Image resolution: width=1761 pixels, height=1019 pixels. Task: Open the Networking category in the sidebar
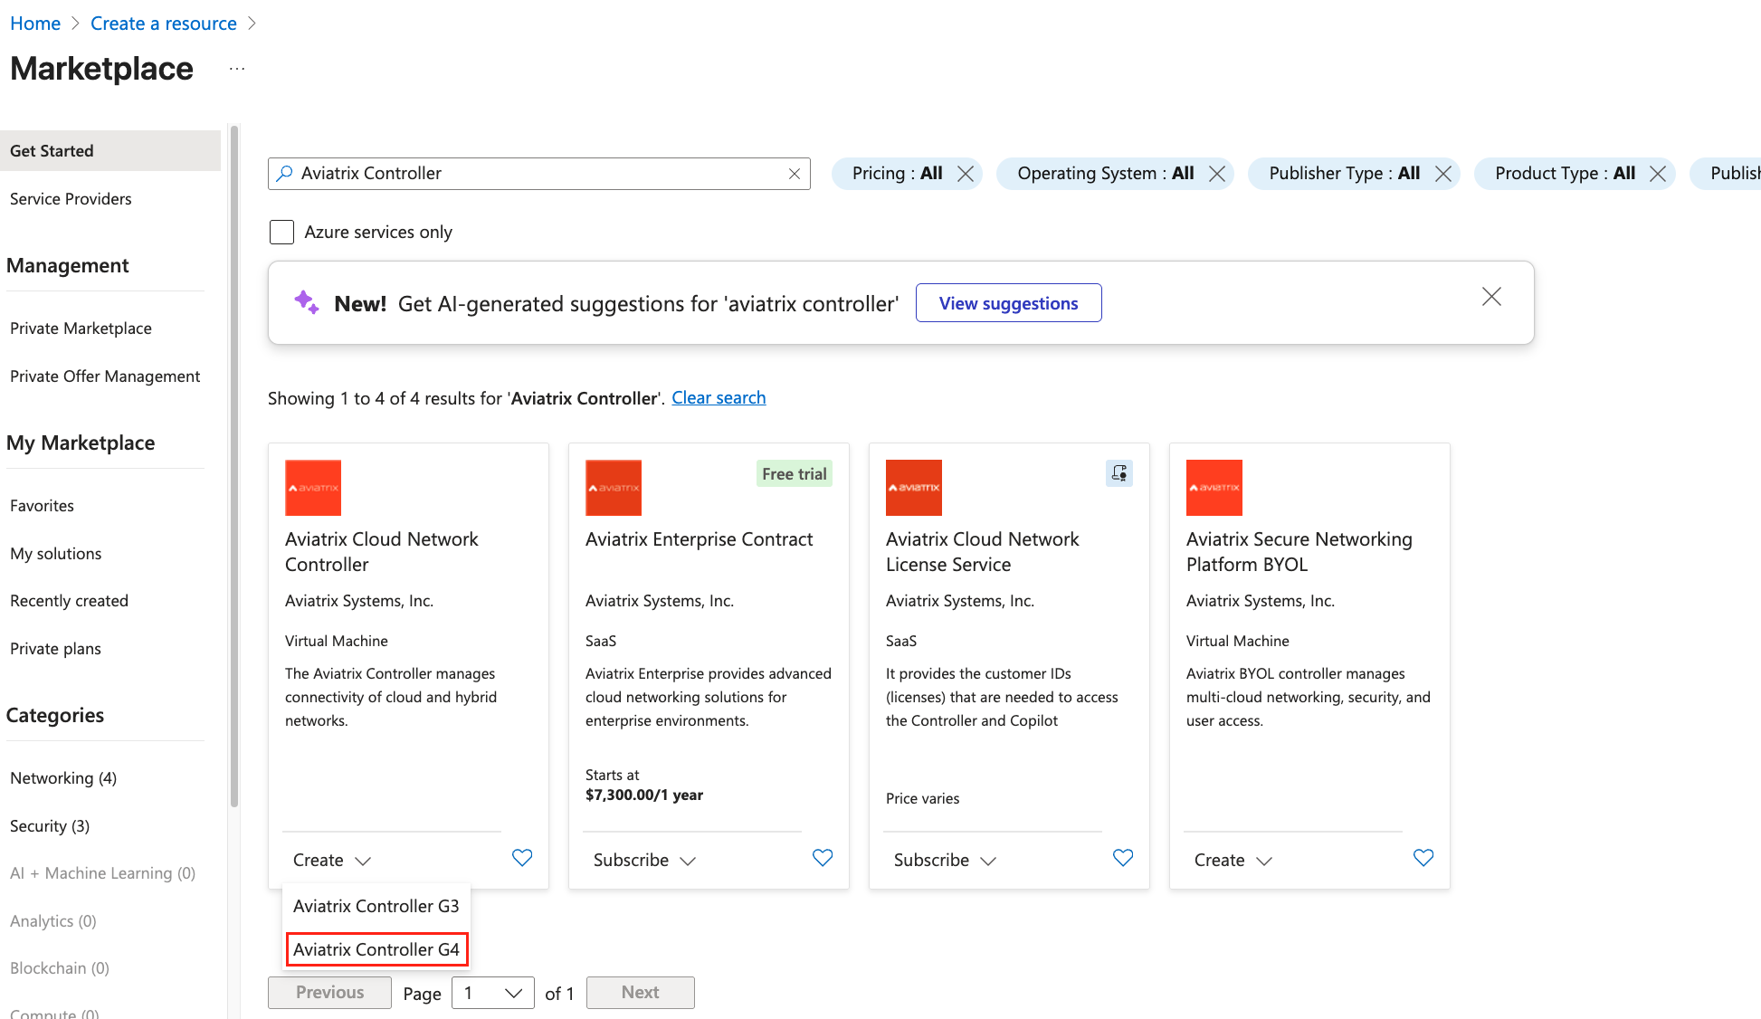(x=62, y=777)
